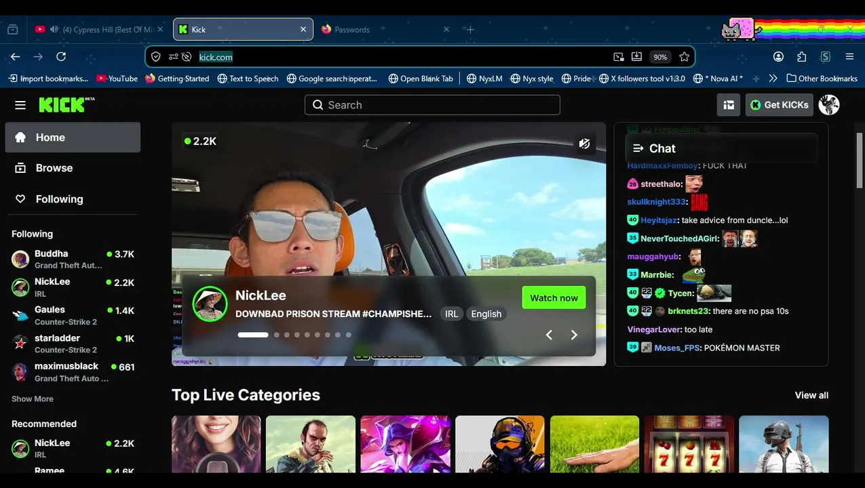Click View all live categories
865x488 pixels.
click(x=811, y=395)
